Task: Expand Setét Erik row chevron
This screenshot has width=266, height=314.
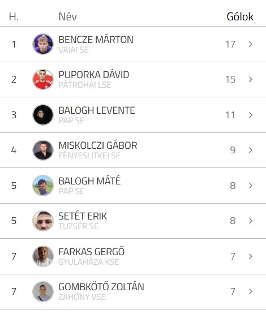Action: point(250,221)
